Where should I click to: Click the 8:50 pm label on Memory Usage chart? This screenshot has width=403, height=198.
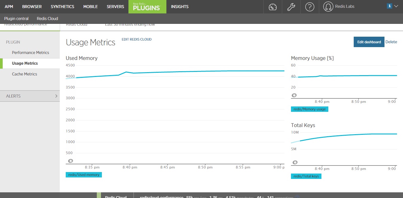(x=358, y=102)
